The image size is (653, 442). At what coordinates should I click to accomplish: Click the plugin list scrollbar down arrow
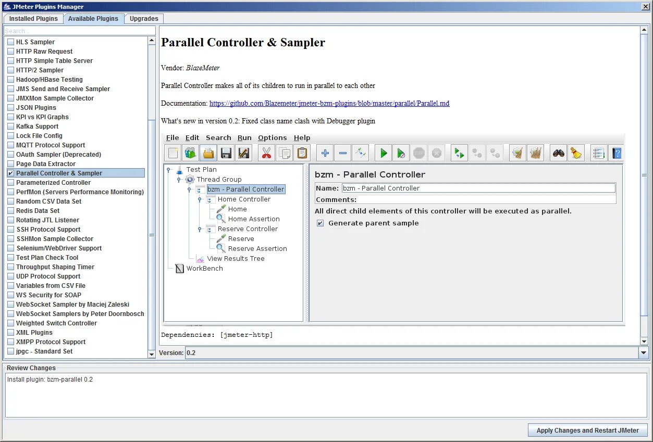152,354
